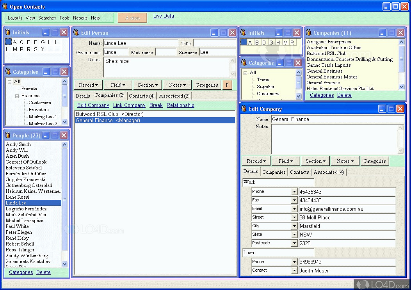Open the Phone field type dropdown under Work
Screen dimensions: 411x290
tap(294, 191)
